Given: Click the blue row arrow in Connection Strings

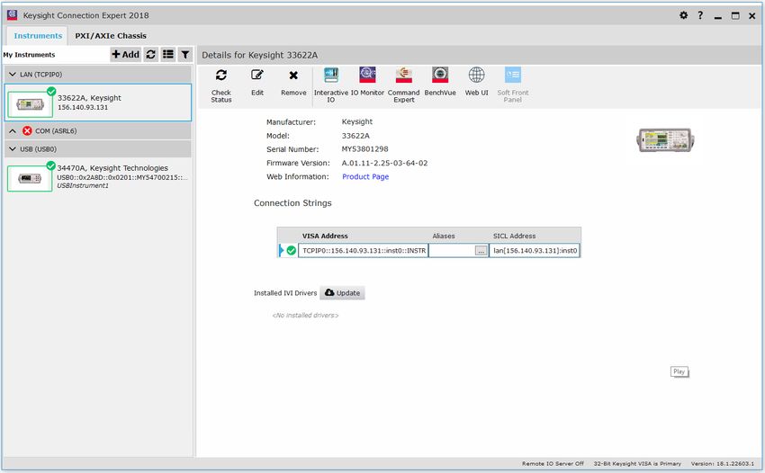Looking at the screenshot, I should pyautogui.click(x=282, y=251).
